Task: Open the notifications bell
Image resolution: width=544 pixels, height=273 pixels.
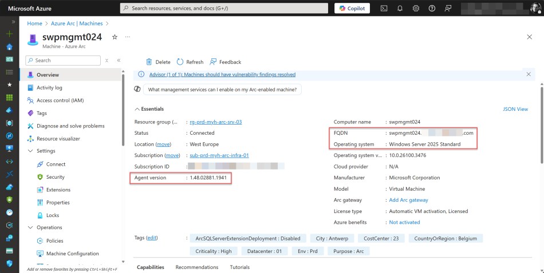Action: coord(400,9)
